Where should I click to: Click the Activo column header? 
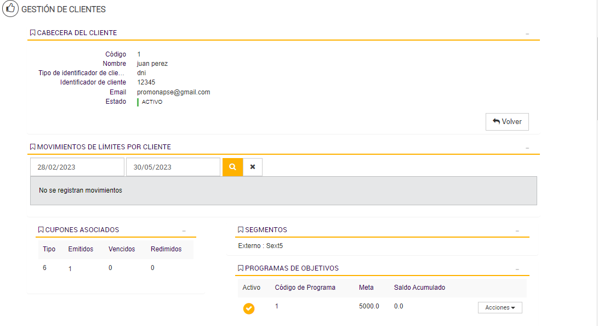click(252, 288)
